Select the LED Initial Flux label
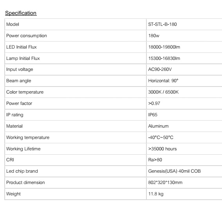 [22, 47]
